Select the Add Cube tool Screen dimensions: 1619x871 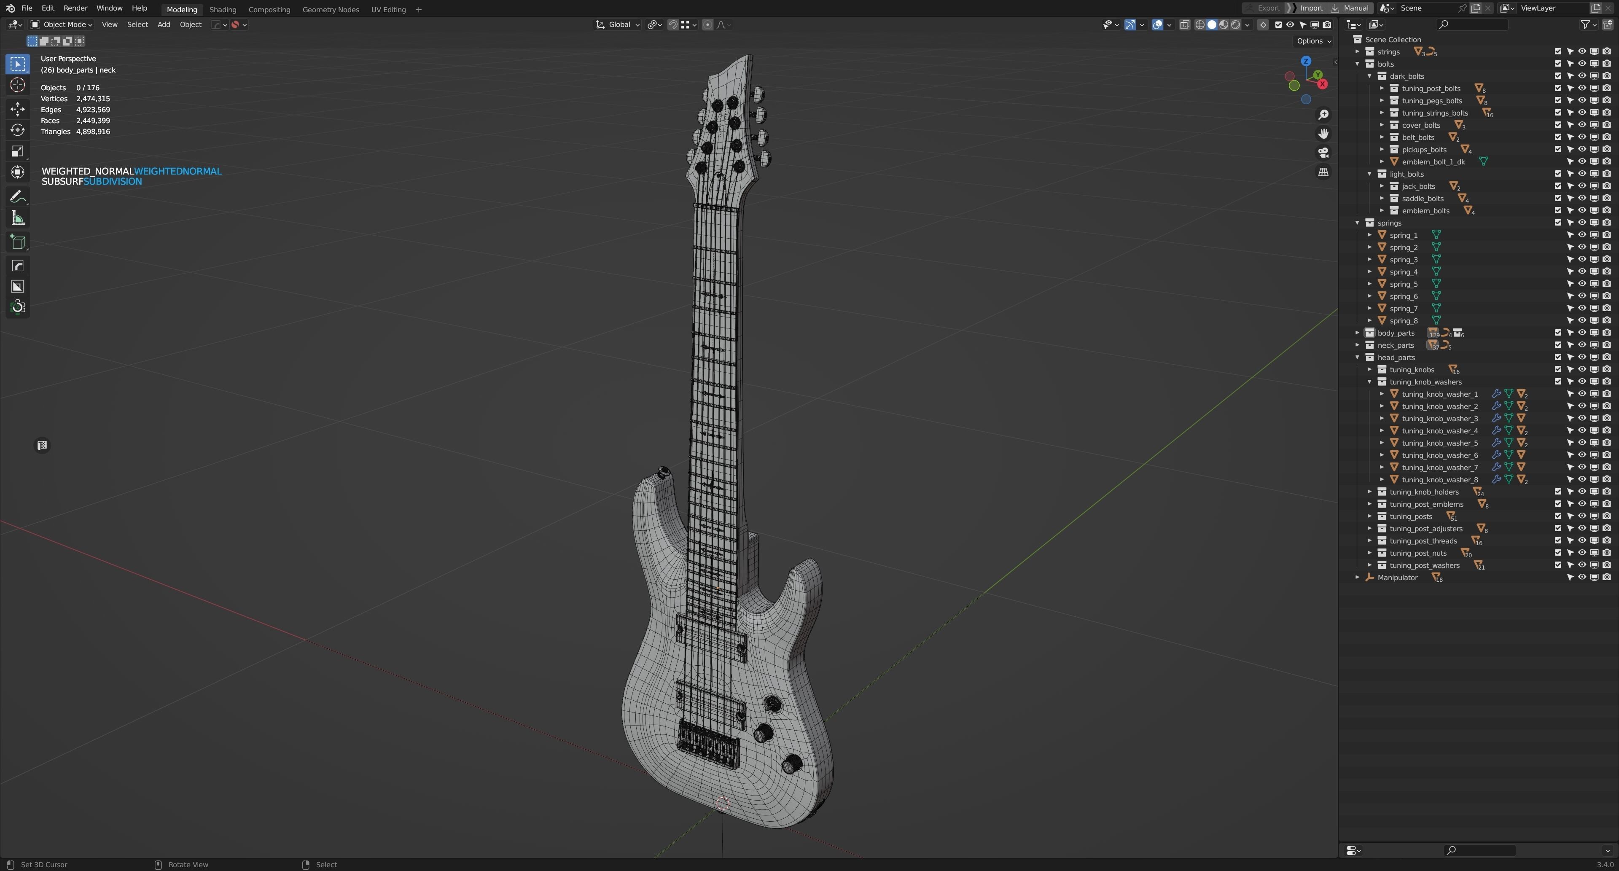pos(18,242)
